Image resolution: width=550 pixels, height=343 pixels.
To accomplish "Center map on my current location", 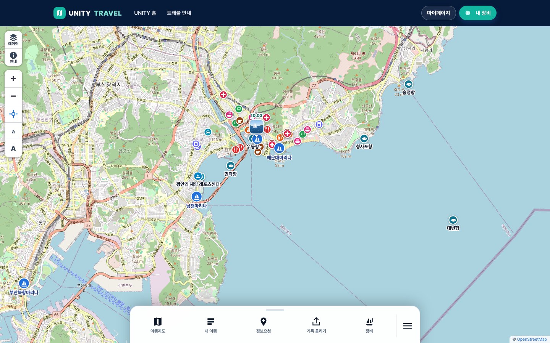I will (13, 114).
